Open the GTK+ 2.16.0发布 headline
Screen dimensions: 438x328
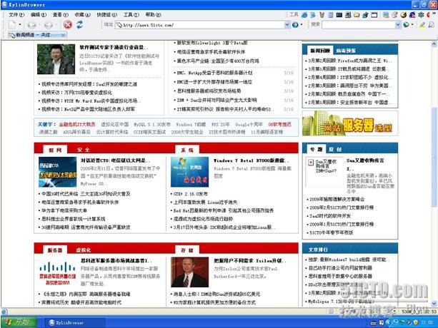(191, 194)
